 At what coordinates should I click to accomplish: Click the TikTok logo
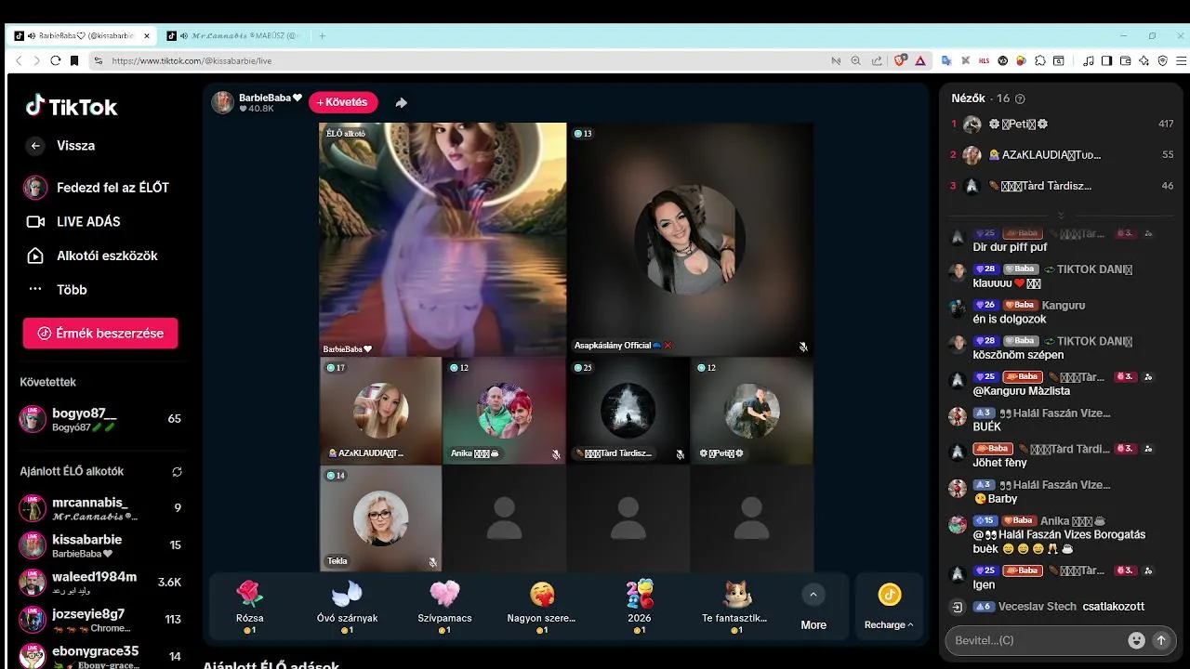pyautogui.click(x=72, y=106)
